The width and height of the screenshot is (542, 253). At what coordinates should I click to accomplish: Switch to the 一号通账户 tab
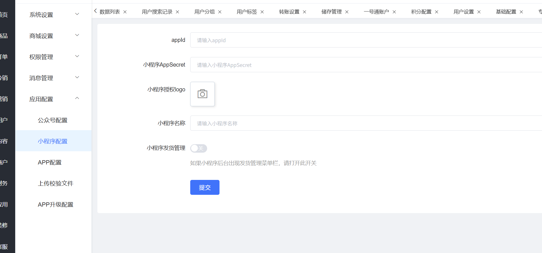376,12
